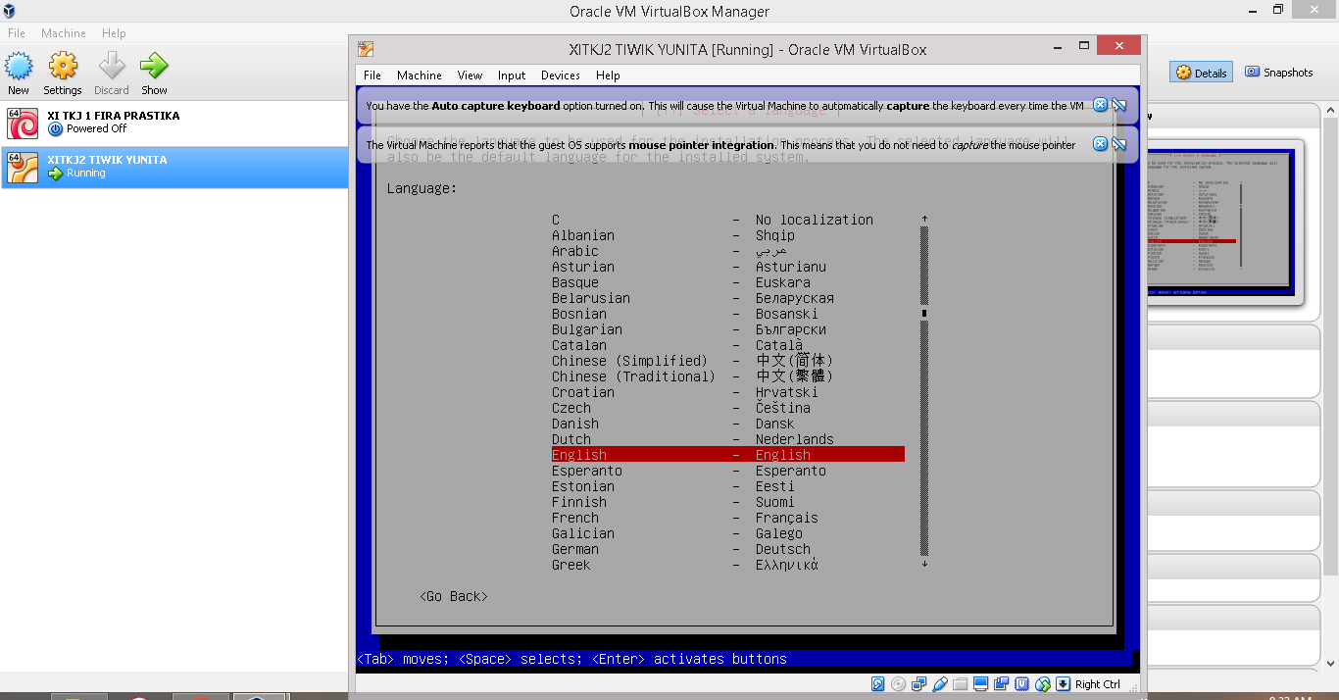Select the Dutch language row
This screenshot has height=700, width=1339.
(728, 439)
